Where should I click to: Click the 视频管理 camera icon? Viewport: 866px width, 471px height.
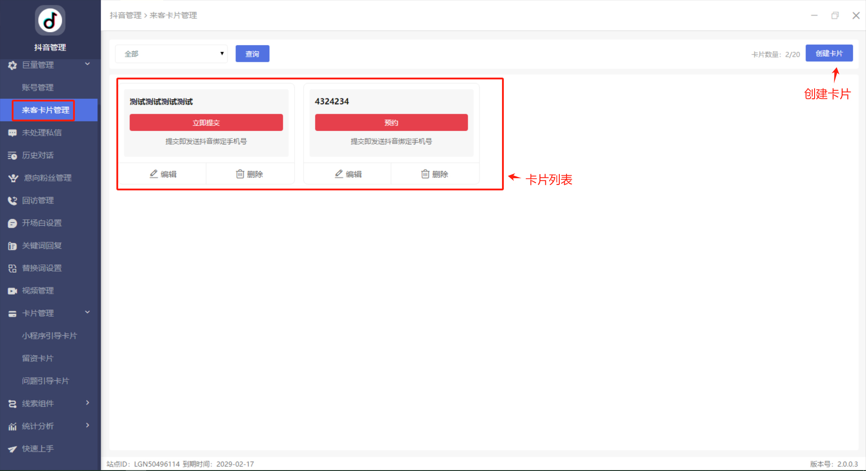12,291
